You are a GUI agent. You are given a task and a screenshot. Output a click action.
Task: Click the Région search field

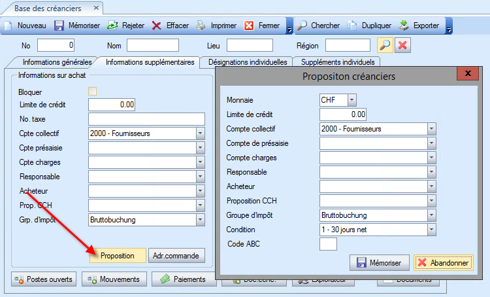click(348, 45)
